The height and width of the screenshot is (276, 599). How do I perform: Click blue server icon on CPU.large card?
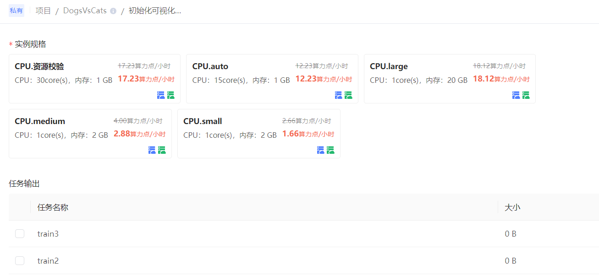[x=516, y=95]
